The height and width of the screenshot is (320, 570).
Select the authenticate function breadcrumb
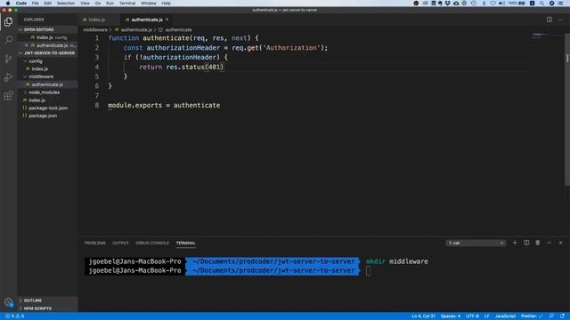[178, 29]
